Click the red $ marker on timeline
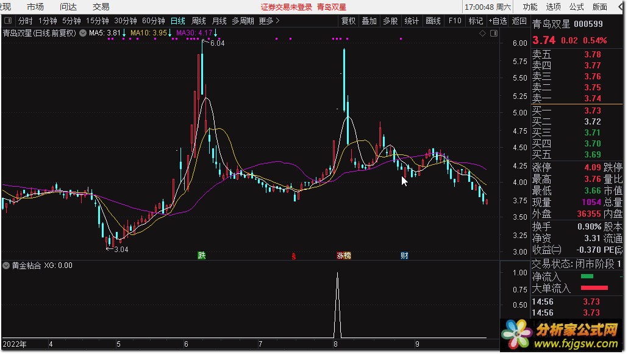 (293, 256)
